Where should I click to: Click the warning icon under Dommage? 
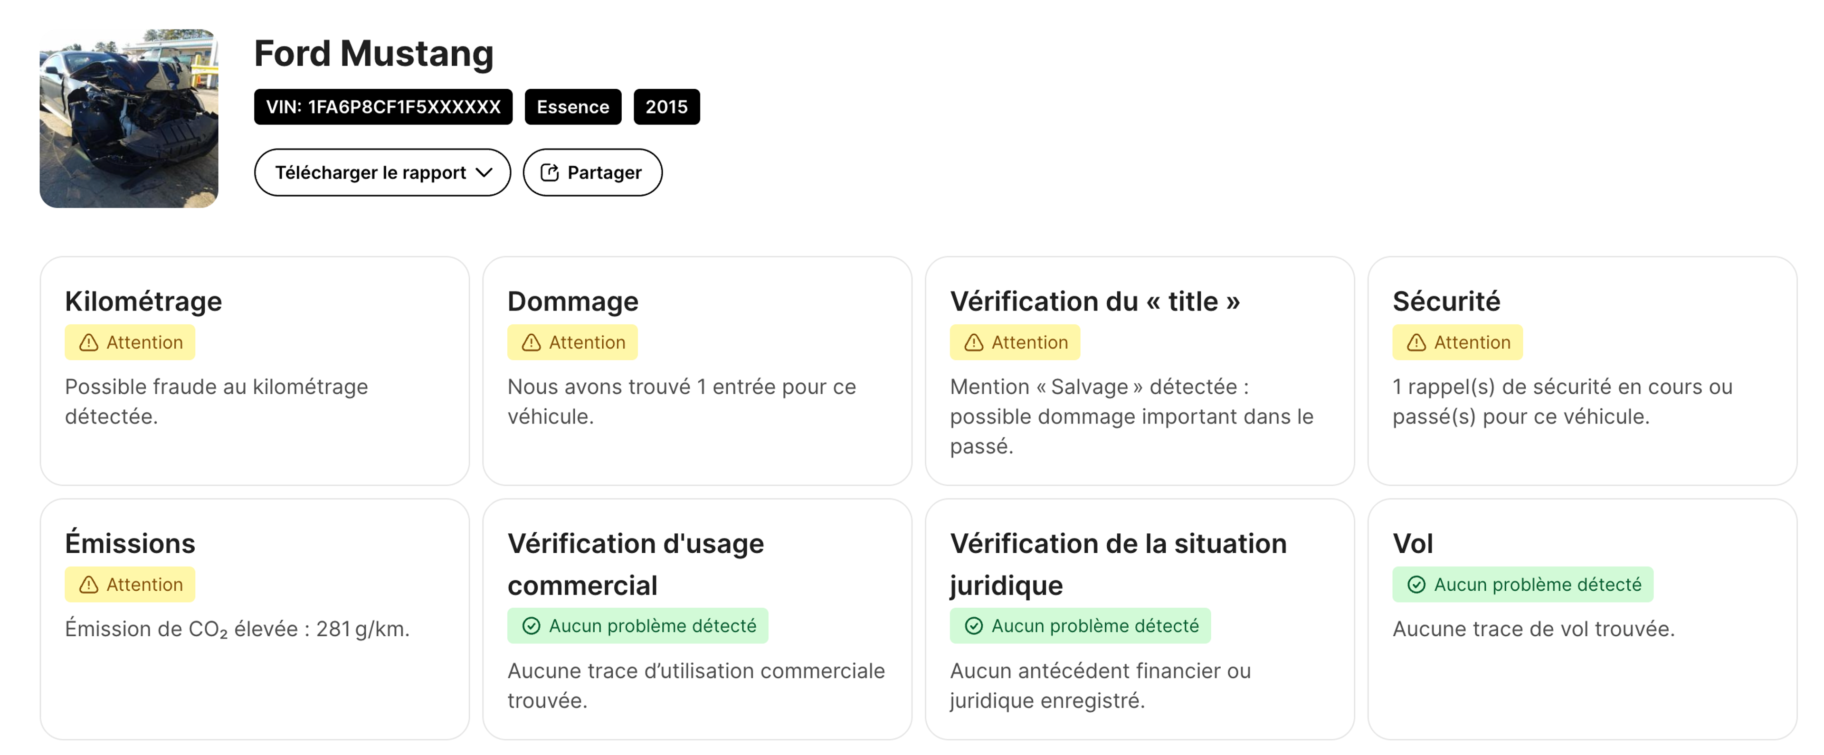(531, 342)
